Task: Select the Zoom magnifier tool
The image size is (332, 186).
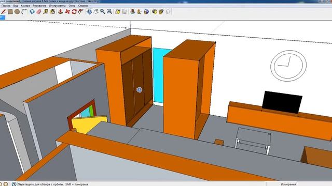Action: [103, 11]
